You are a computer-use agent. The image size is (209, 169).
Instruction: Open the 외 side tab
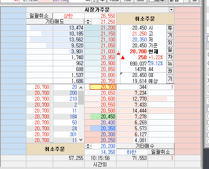click(x=170, y=43)
